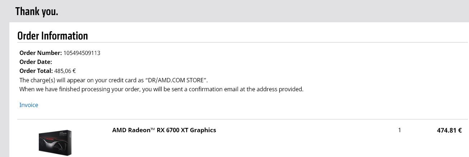Click the Radeon RX 6700 XT product image
This screenshot has height=157, width=469.
click(x=55, y=143)
